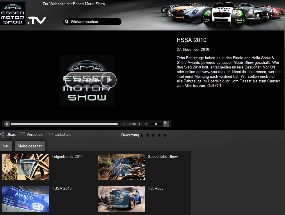This screenshot has height=215, width=285.
Task: Open the Speed Bike Show thumbnail
Action: point(121,167)
